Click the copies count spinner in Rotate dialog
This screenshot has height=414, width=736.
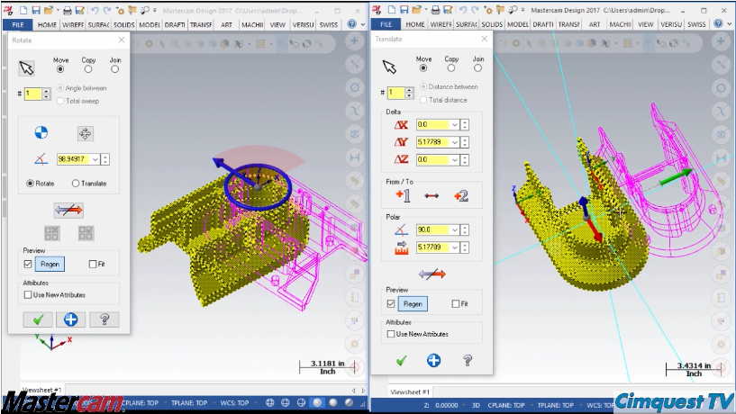tap(46, 94)
